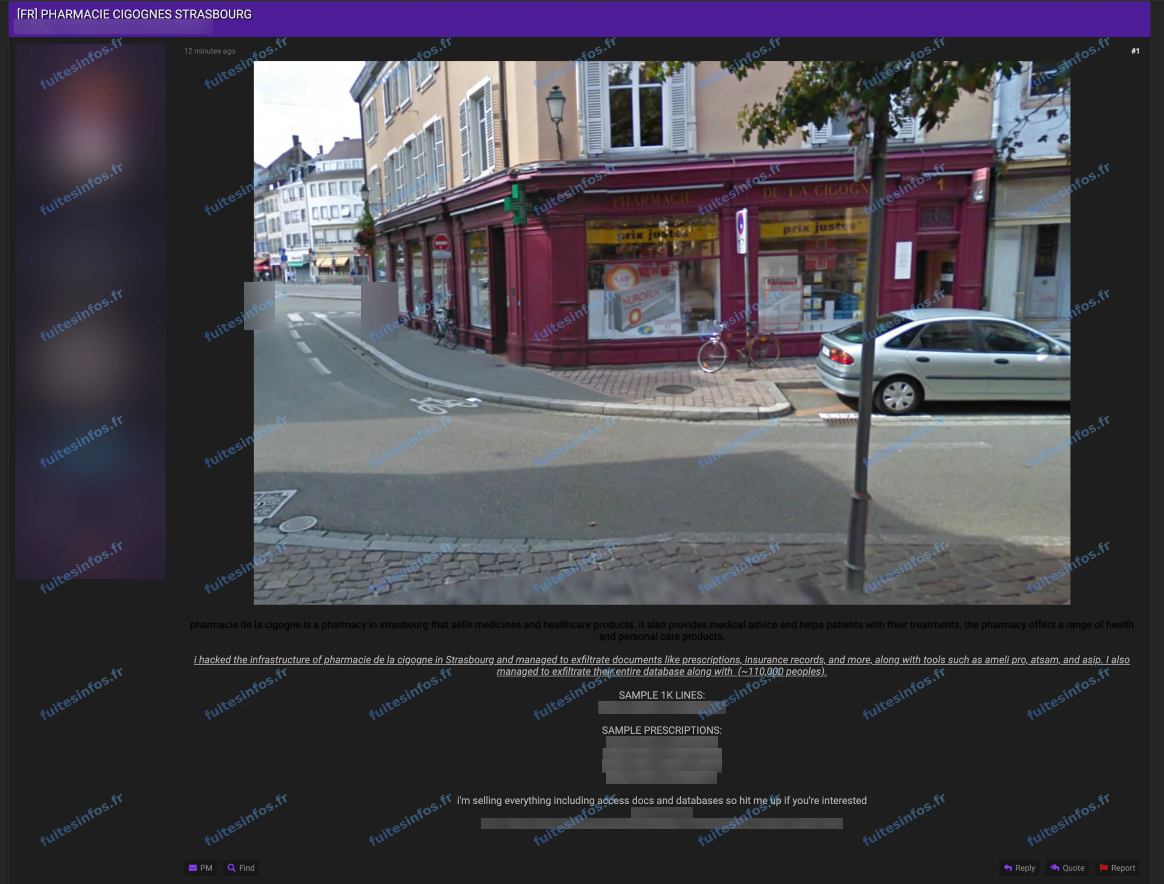Click the blurred link under SAMPLE 1K LINES
Screen dimensions: 1164x884
point(661,708)
